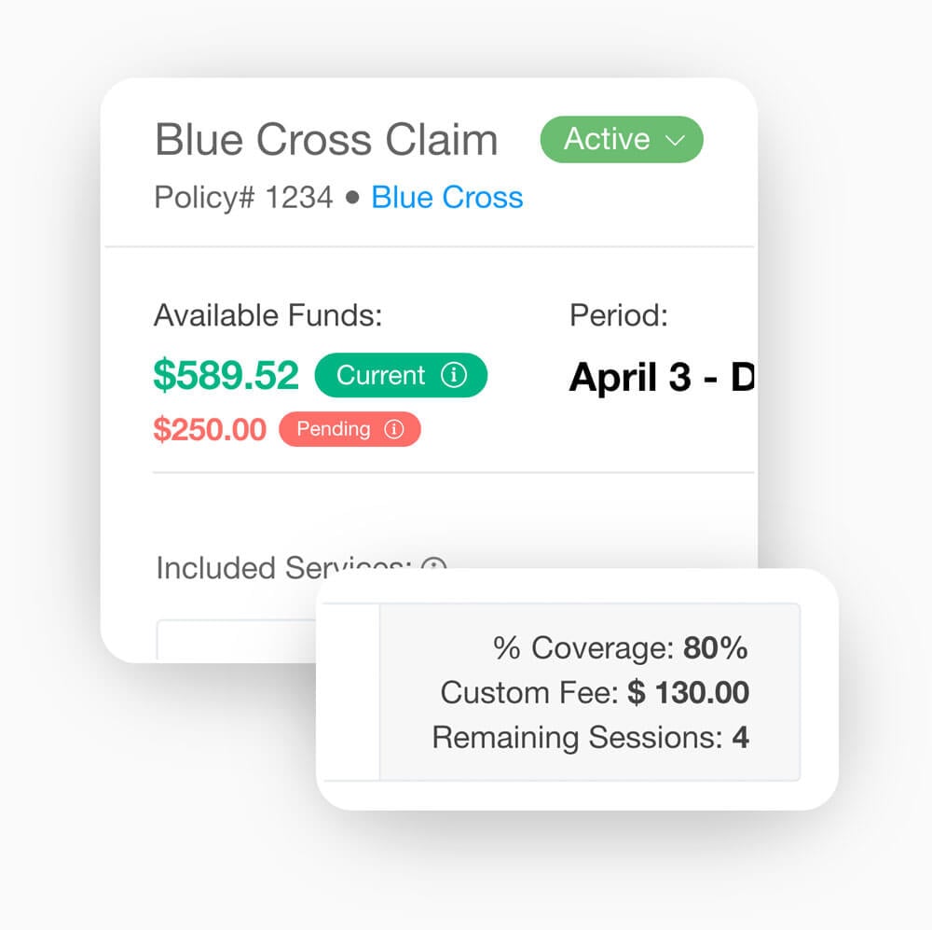This screenshot has width=932, height=930.
Task: Click the info icon in Pending badge
Action: (x=394, y=430)
